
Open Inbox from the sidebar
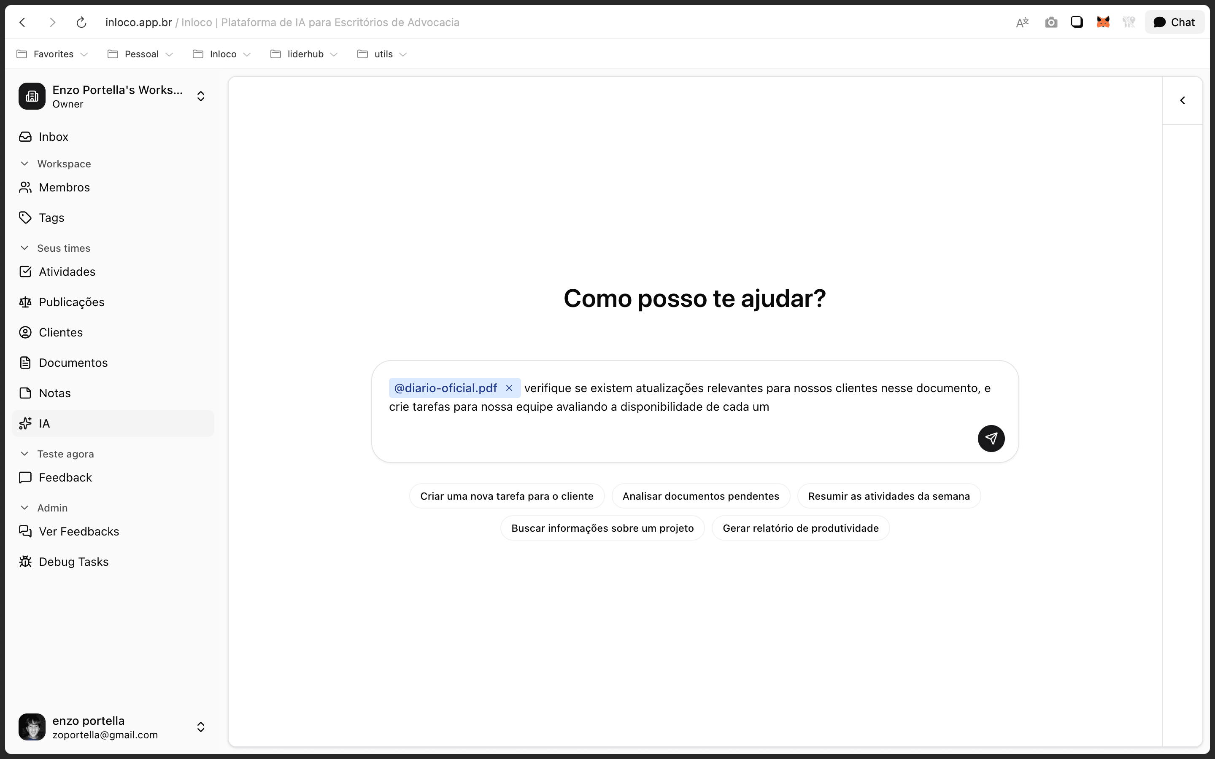(53, 137)
